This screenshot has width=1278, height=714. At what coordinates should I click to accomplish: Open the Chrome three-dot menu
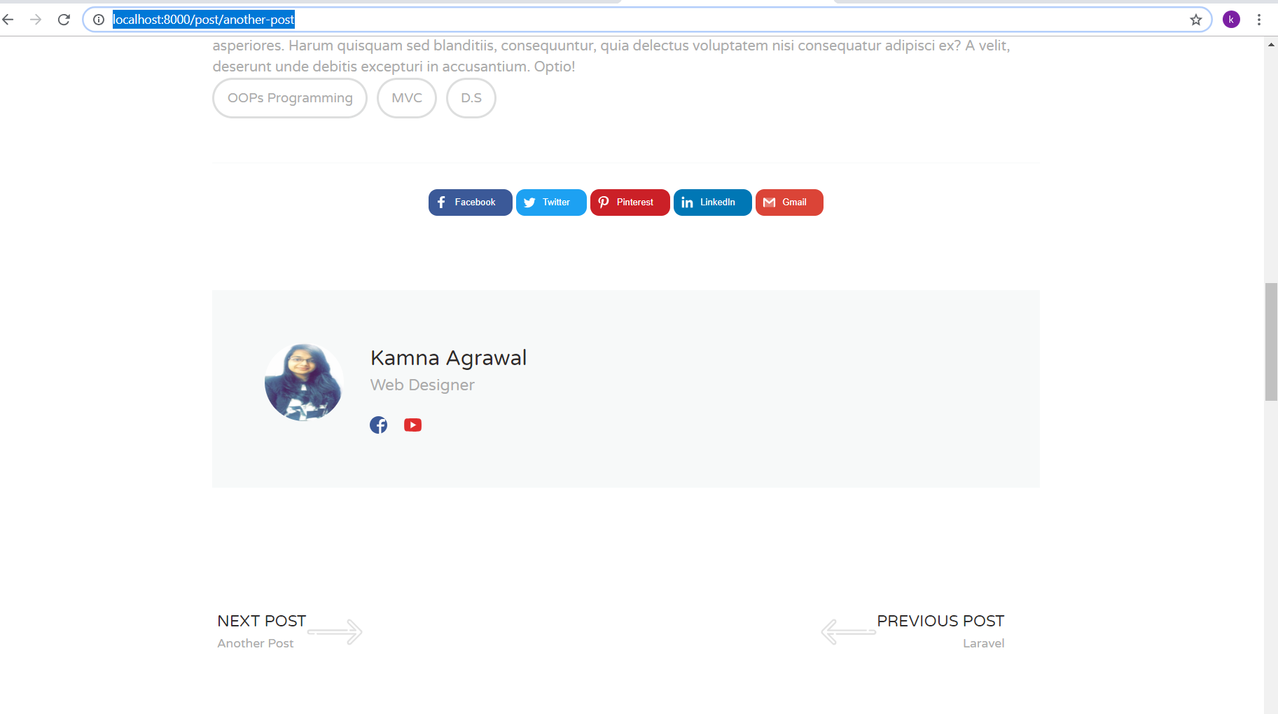coord(1260,19)
